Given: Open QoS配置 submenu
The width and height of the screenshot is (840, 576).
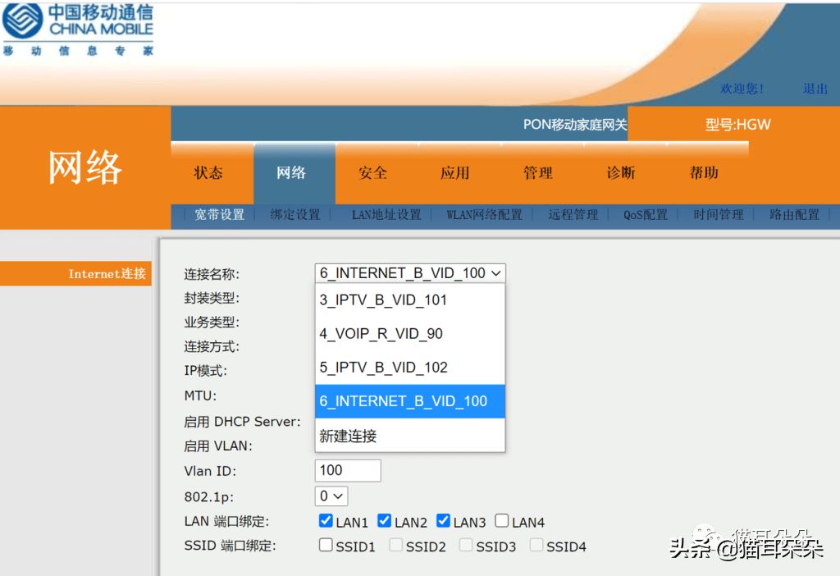Looking at the screenshot, I should point(645,215).
